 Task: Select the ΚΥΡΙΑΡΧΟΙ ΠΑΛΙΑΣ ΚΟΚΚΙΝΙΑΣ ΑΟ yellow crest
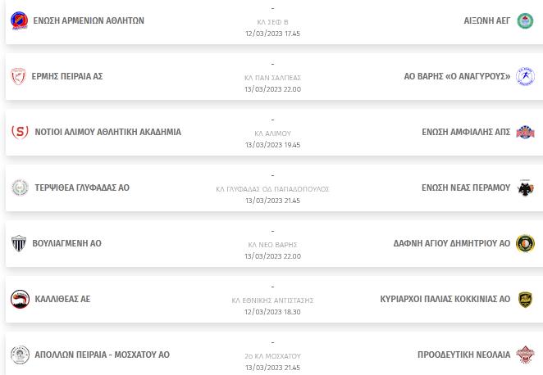pyautogui.click(x=525, y=300)
